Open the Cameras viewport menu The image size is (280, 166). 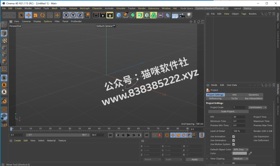coord(26,21)
